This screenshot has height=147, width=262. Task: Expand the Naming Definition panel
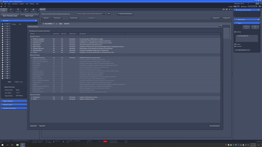(x=13, y=101)
